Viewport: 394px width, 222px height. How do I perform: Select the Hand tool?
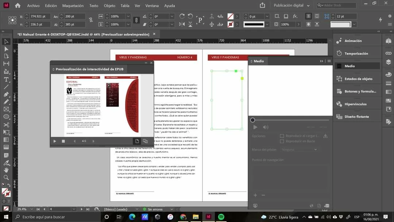[x=6, y=170]
